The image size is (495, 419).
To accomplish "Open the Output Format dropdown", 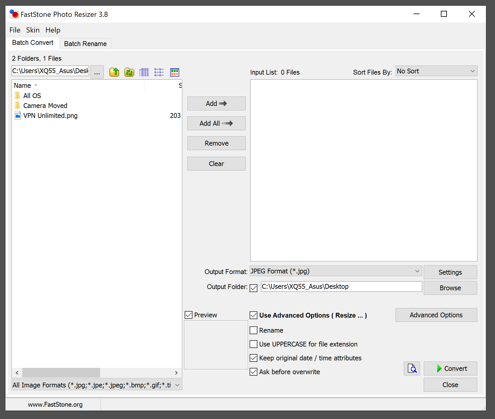I will [x=335, y=271].
